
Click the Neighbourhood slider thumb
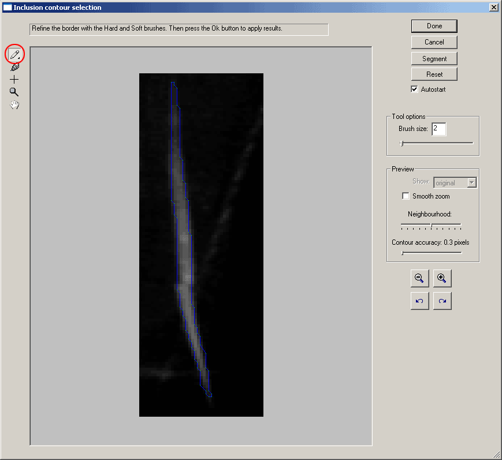[x=431, y=225]
